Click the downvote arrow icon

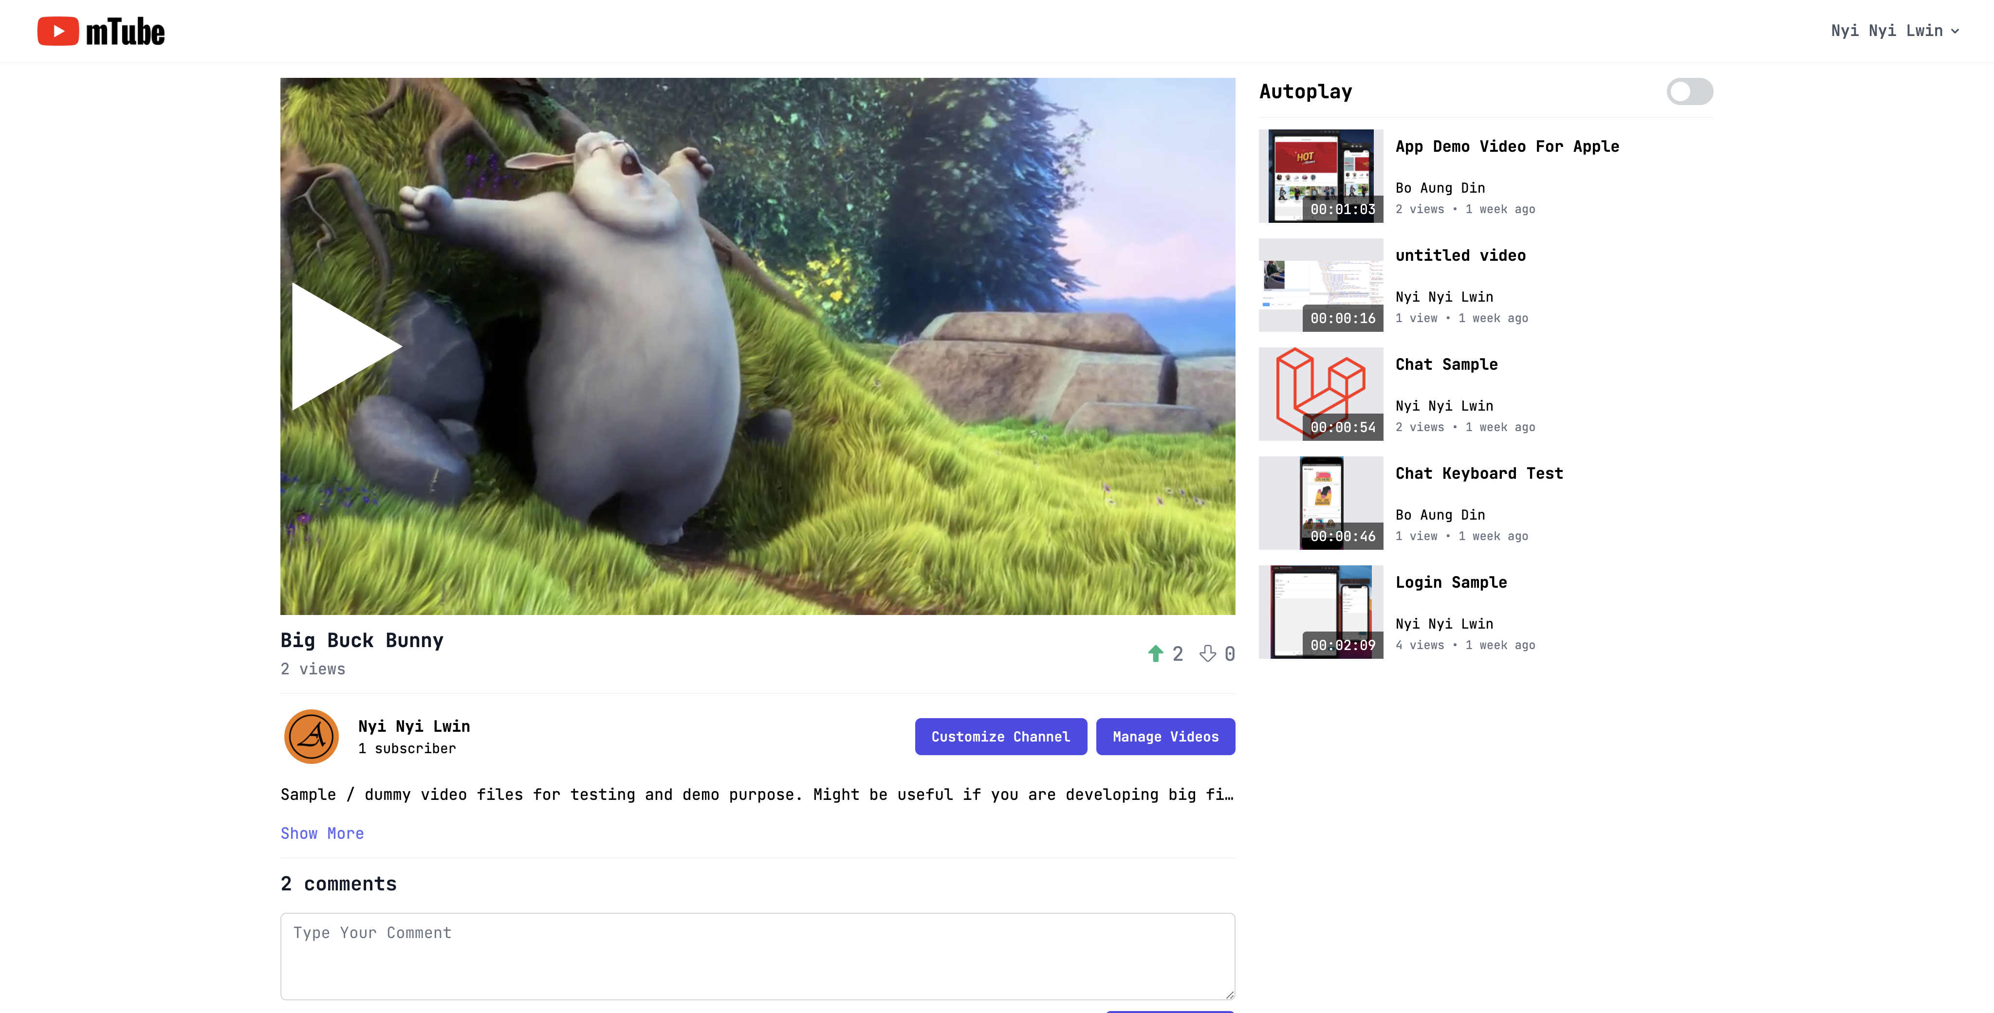tap(1207, 654)
